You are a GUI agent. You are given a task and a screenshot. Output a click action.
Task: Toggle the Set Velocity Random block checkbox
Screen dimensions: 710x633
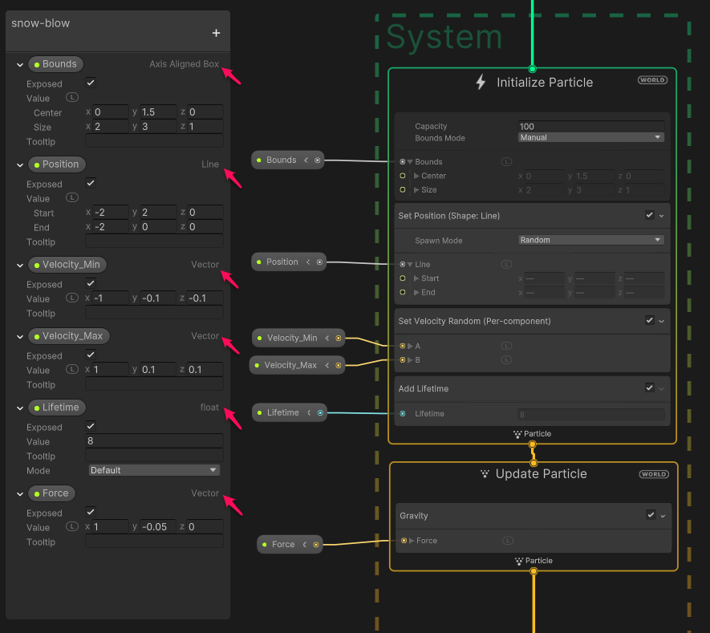[x=649, y=321]
